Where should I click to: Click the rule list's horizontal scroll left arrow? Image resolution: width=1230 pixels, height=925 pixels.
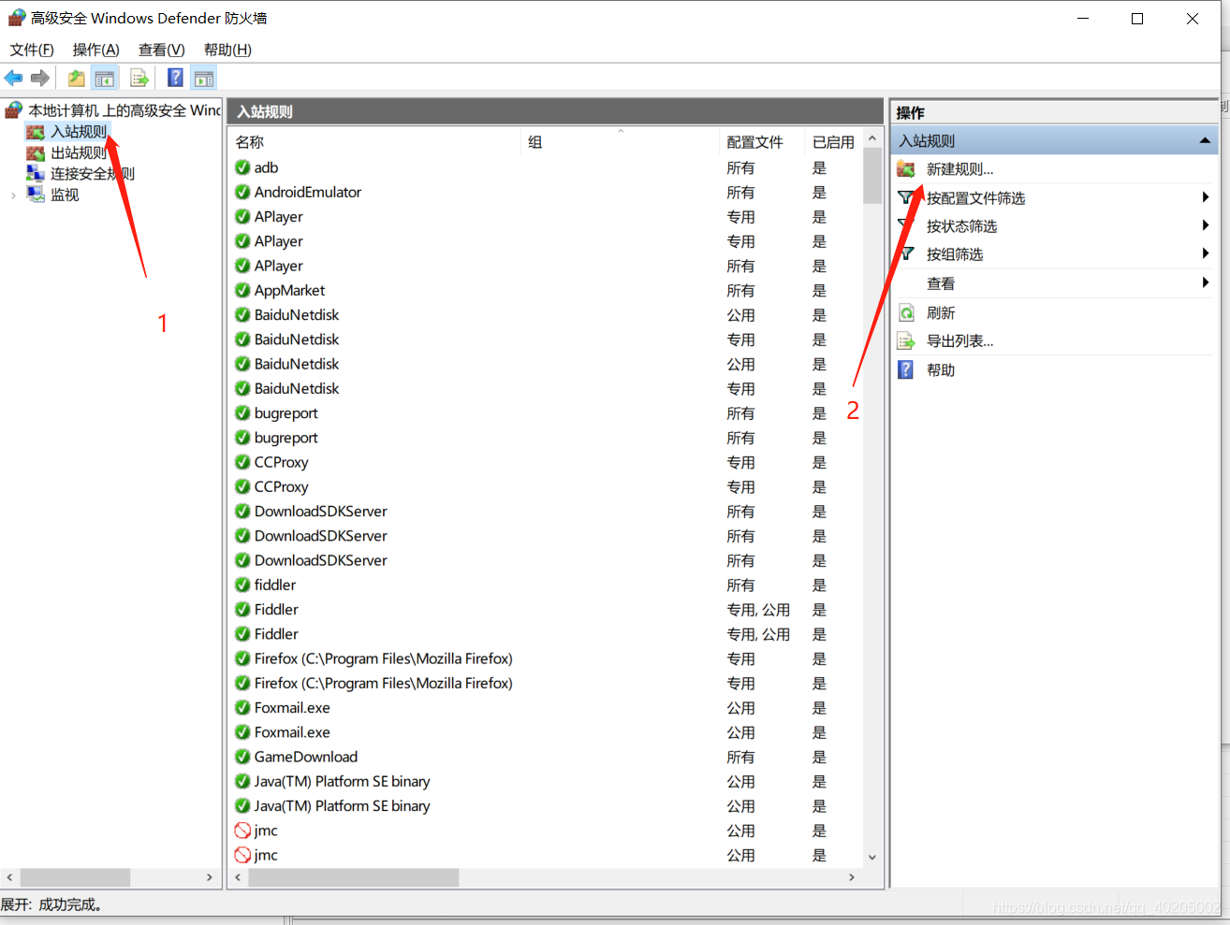[x=239, y=877]
